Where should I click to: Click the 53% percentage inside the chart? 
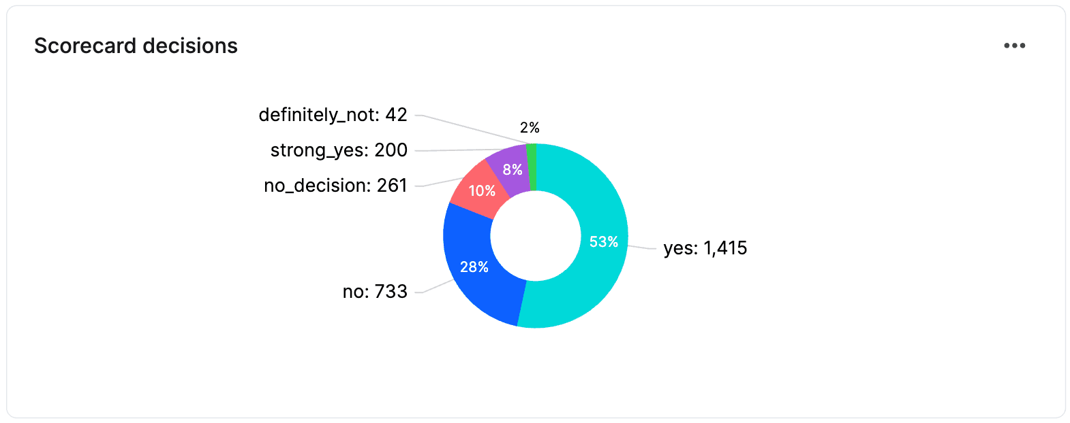pos(604,241)
